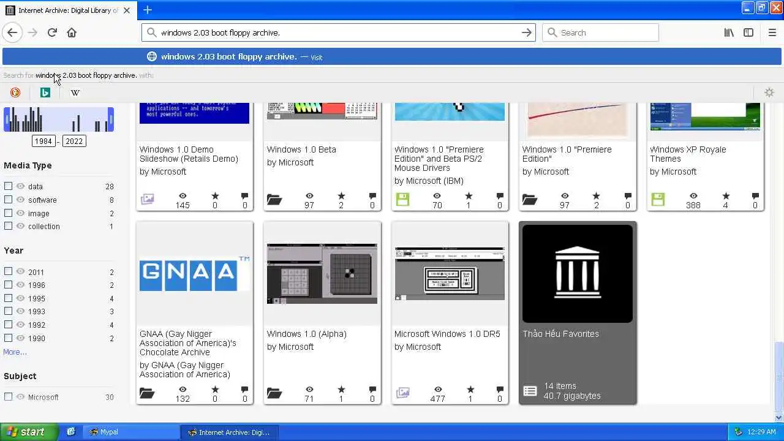Image resolution: width=784 pixels, height=441 pixels.
Task: Switch to Mypal taskbar item
Action: point(130,432)
